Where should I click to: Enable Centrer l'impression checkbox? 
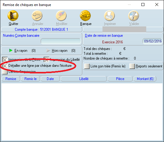[5, 72]
